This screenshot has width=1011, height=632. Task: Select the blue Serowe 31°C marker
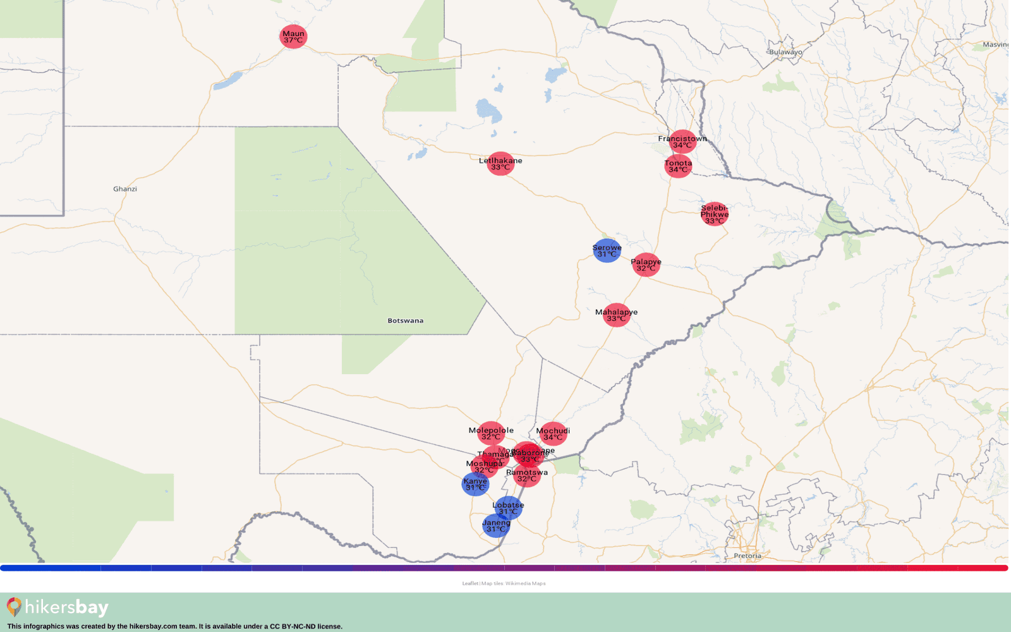(607, 250)
